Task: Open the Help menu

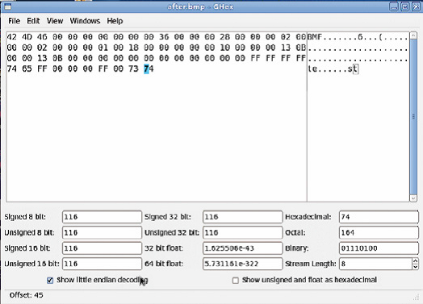Action: (x=115, y=21)
